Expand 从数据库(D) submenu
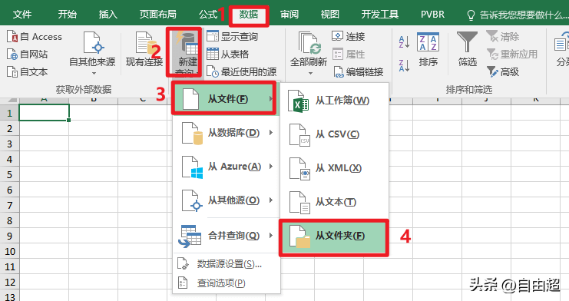The image size is (569, 301). (x=226, y=133)
